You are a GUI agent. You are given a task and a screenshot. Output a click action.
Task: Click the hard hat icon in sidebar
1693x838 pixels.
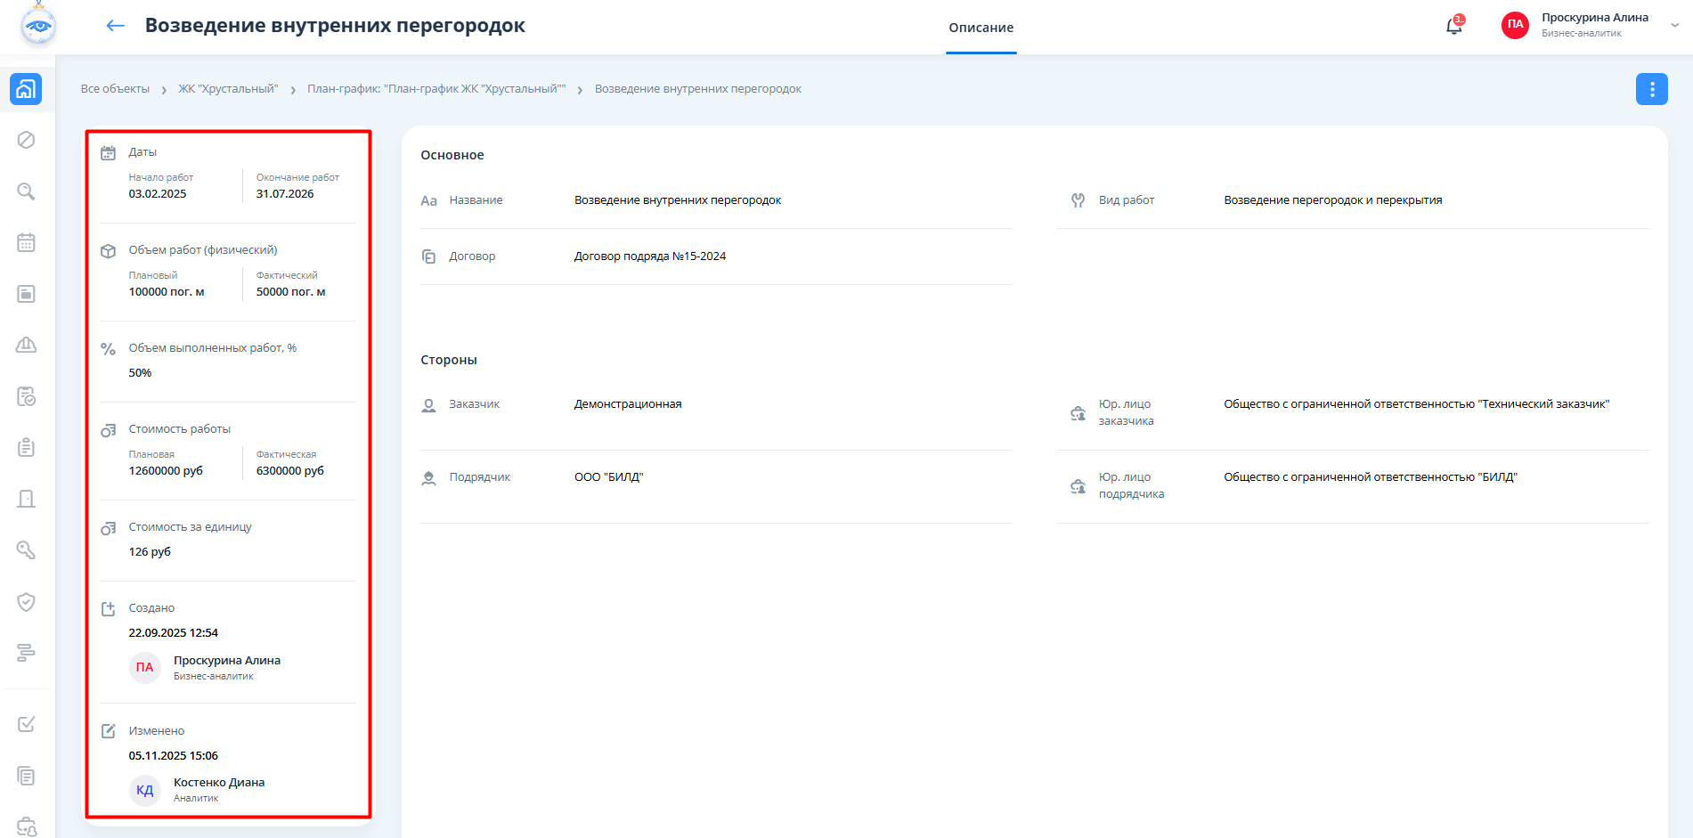tap(26, 345)
